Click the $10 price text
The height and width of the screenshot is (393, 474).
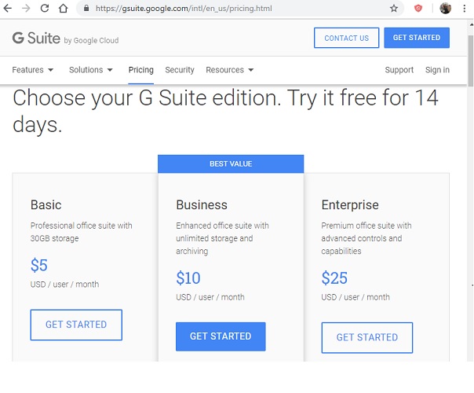[188, 278]
